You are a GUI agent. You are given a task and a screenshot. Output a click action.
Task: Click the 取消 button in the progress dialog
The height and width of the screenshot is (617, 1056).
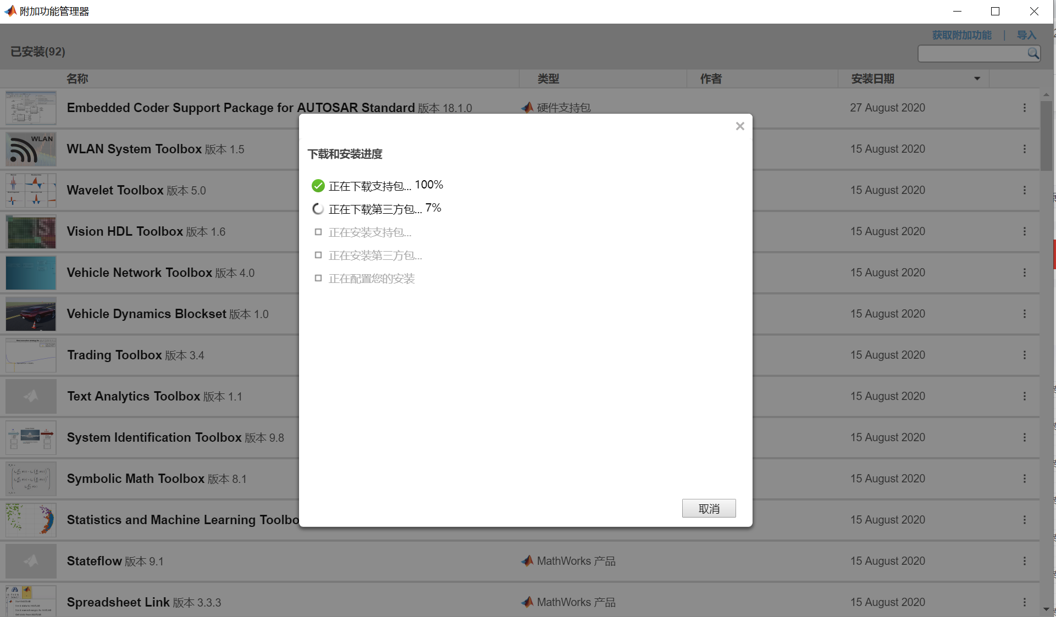(709, 508)
